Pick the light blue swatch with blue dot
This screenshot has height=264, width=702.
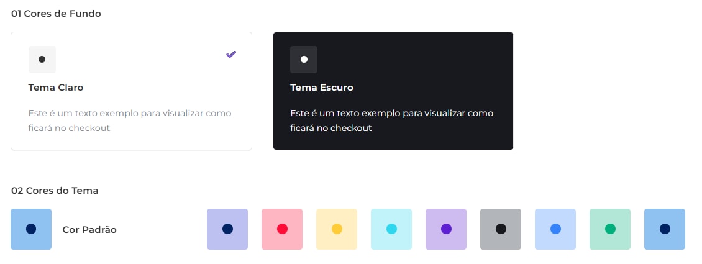(x=555, y=229)
